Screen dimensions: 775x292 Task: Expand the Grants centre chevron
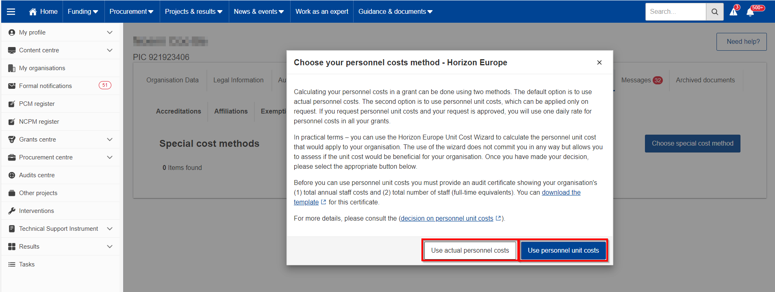(x=110, y=140)
